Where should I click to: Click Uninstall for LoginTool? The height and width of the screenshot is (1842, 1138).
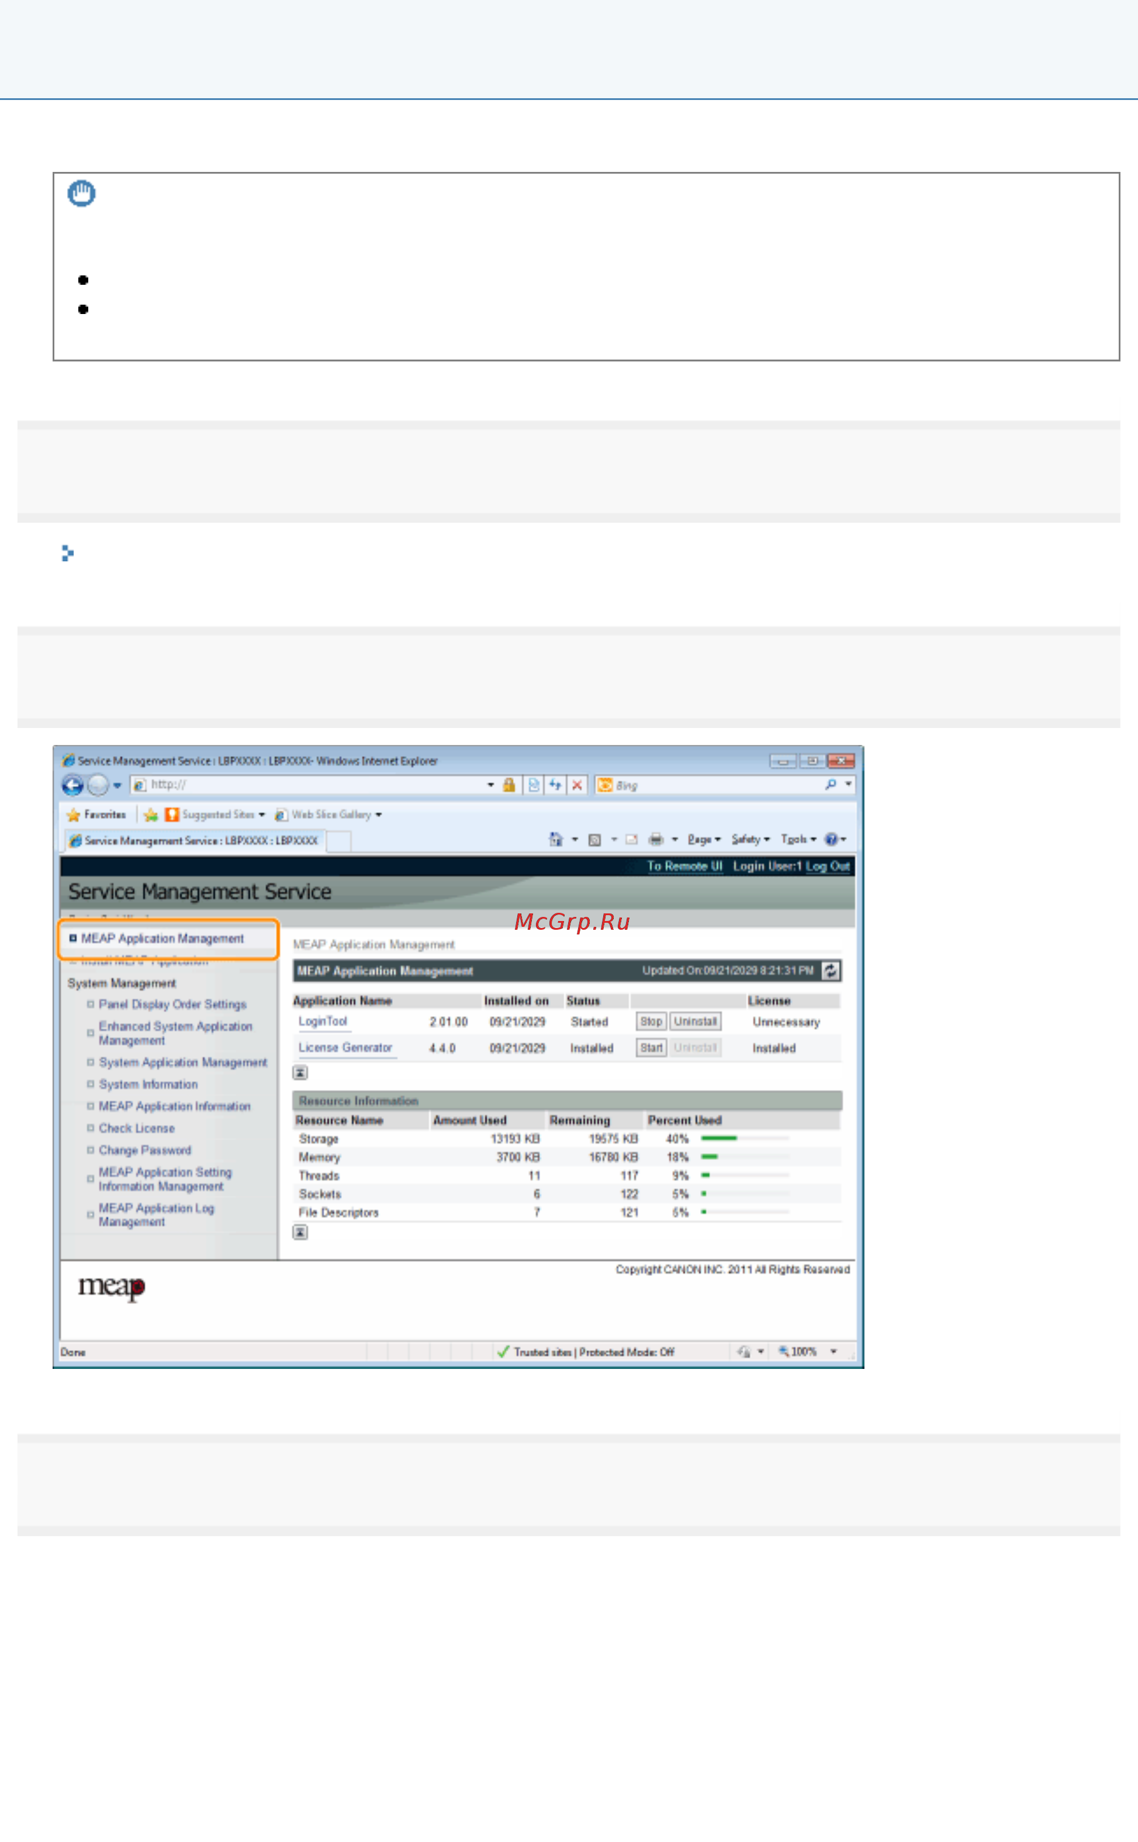[695, 1022]
